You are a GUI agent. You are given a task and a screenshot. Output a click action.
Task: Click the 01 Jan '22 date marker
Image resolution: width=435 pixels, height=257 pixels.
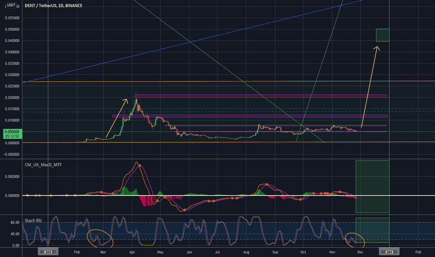389,252
